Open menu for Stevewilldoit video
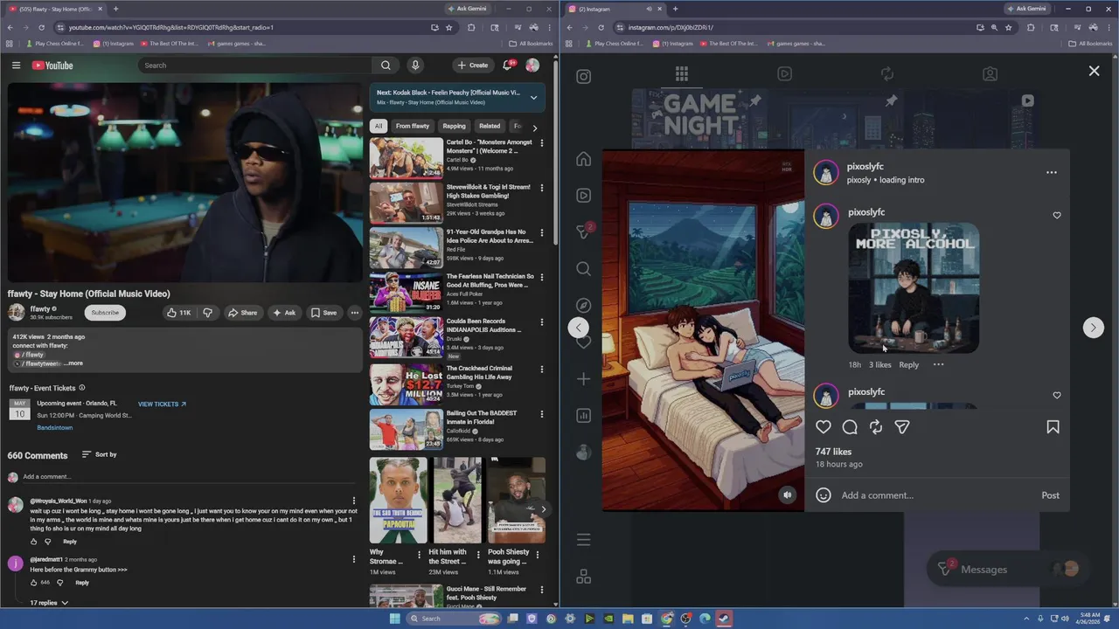This screenshot has height=629, width=1119. 542,188
